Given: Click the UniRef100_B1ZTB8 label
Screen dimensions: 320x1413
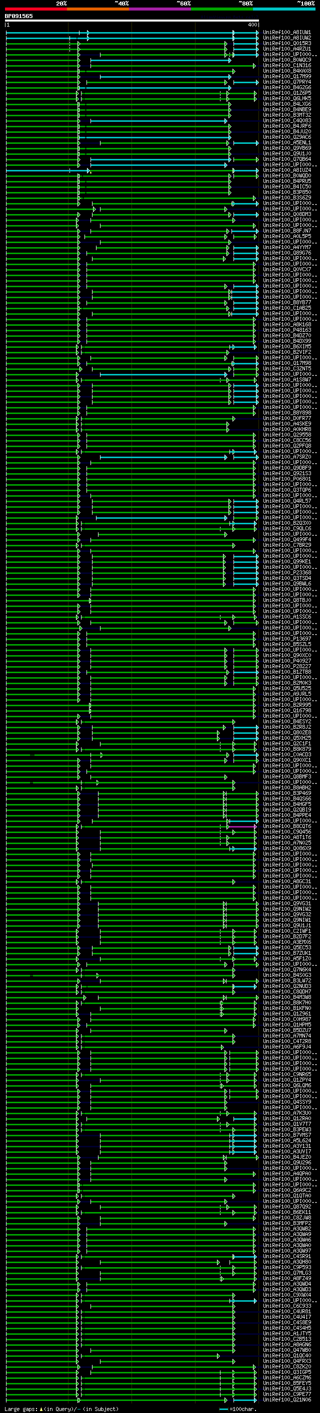Looking at the screenshot, I should (286, 672).
